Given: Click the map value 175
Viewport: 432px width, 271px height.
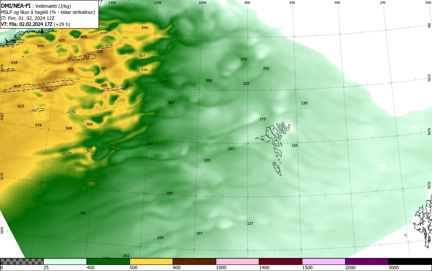Looking at the screenshot, I should tap(263, 119).
